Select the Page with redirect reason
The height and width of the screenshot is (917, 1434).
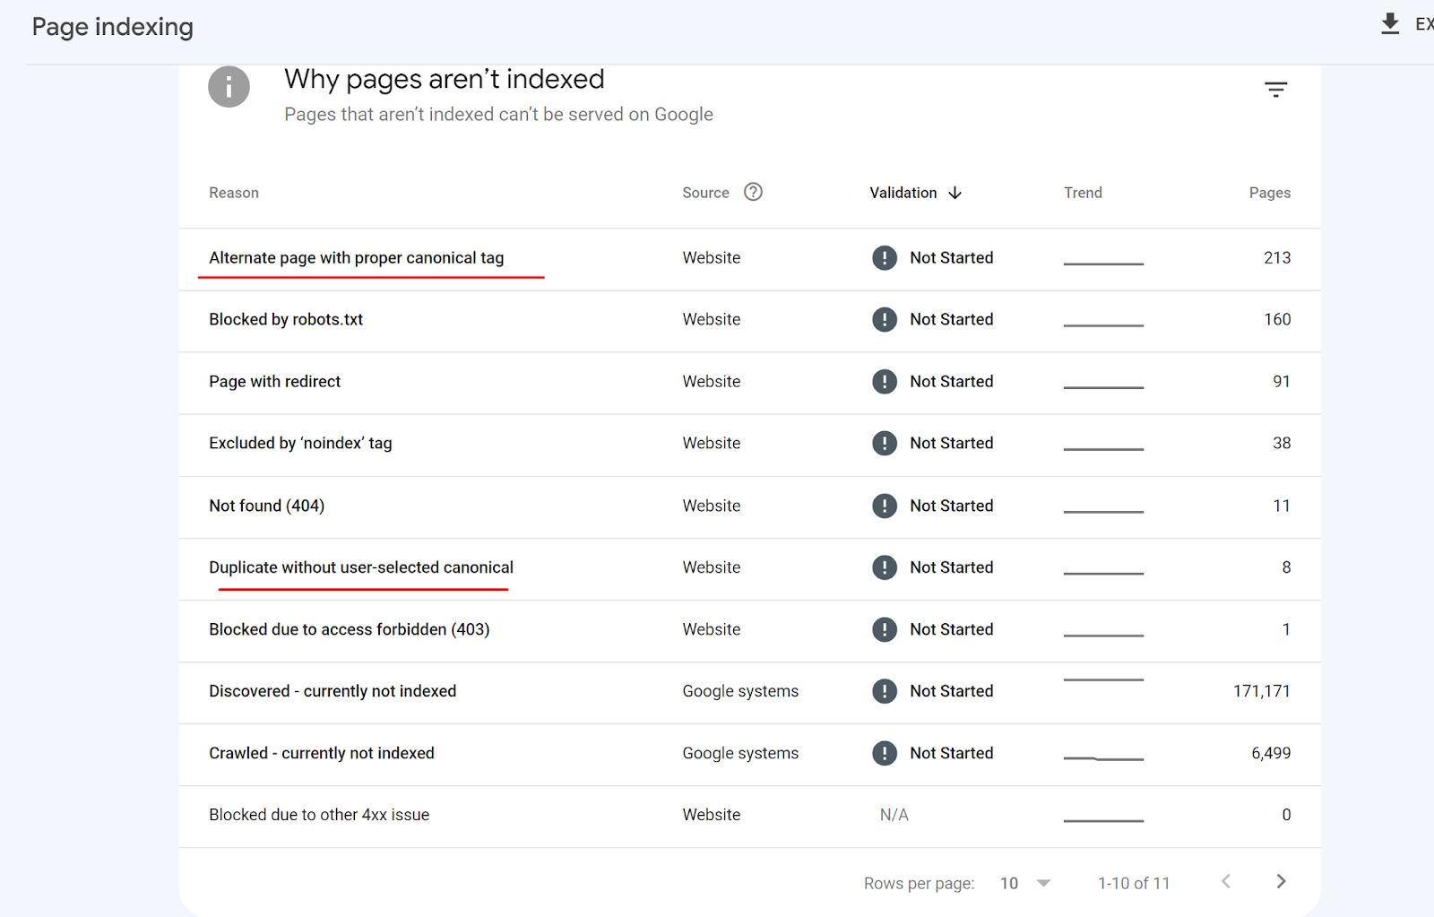(274, 382)
